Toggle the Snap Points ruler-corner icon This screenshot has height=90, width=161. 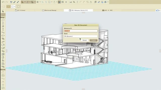[32, 2]
